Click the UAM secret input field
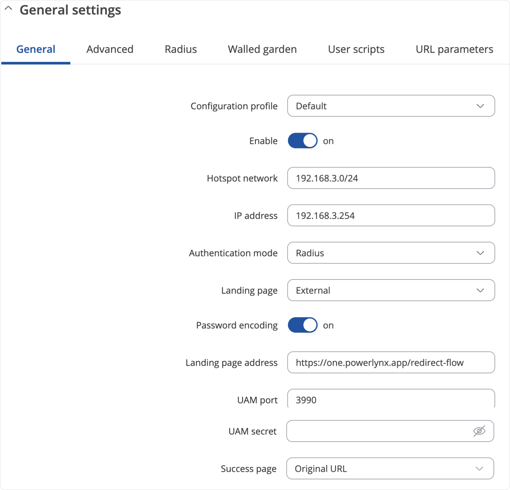The height and width of the screenshot is (490, 510). 379,431
